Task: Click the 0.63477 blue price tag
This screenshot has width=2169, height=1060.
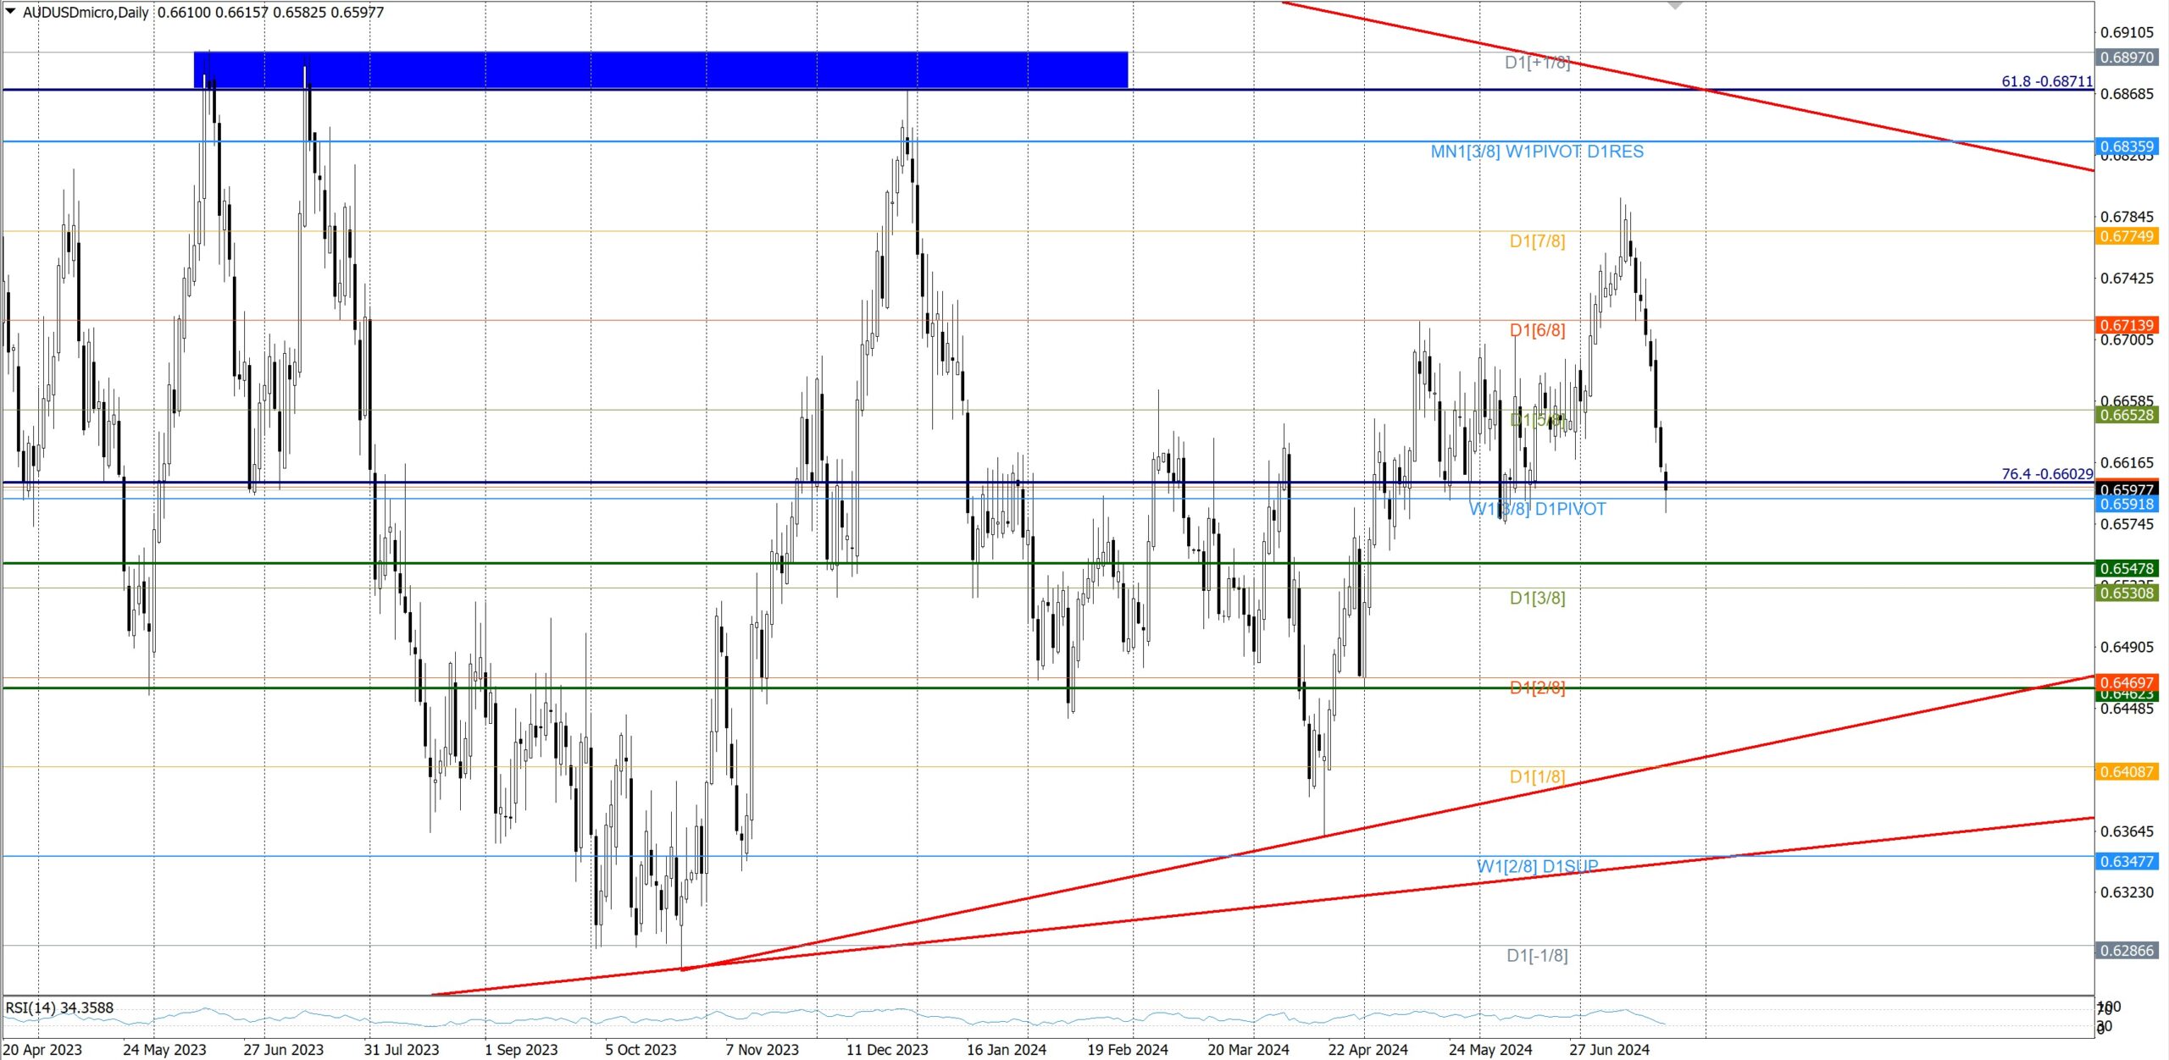Action: [x=2126, y=862]
